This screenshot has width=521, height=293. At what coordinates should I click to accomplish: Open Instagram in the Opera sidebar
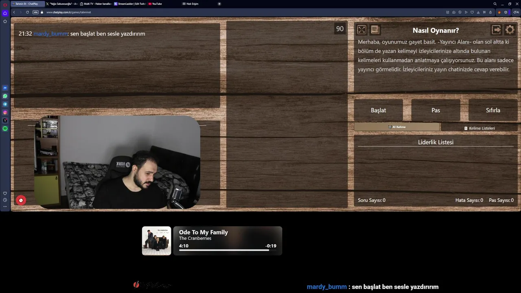5,112
